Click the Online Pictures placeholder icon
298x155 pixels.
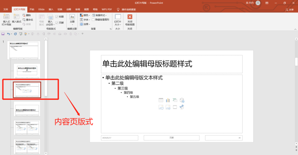(168, 107)
